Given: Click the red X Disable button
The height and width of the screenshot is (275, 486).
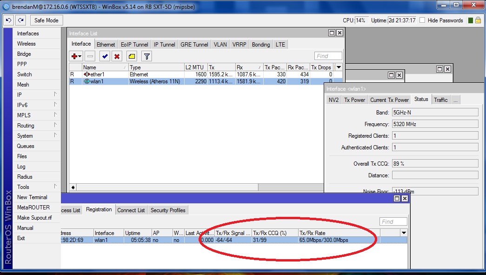Looking at the screenshot, I should [117, 56].
